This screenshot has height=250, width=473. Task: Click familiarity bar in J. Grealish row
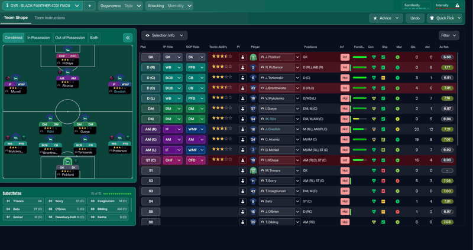360,129
